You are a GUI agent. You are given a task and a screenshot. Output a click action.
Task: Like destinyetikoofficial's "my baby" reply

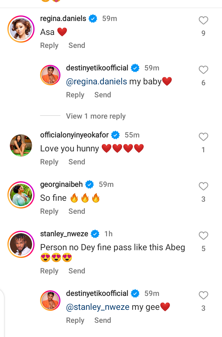coord(203,70)
